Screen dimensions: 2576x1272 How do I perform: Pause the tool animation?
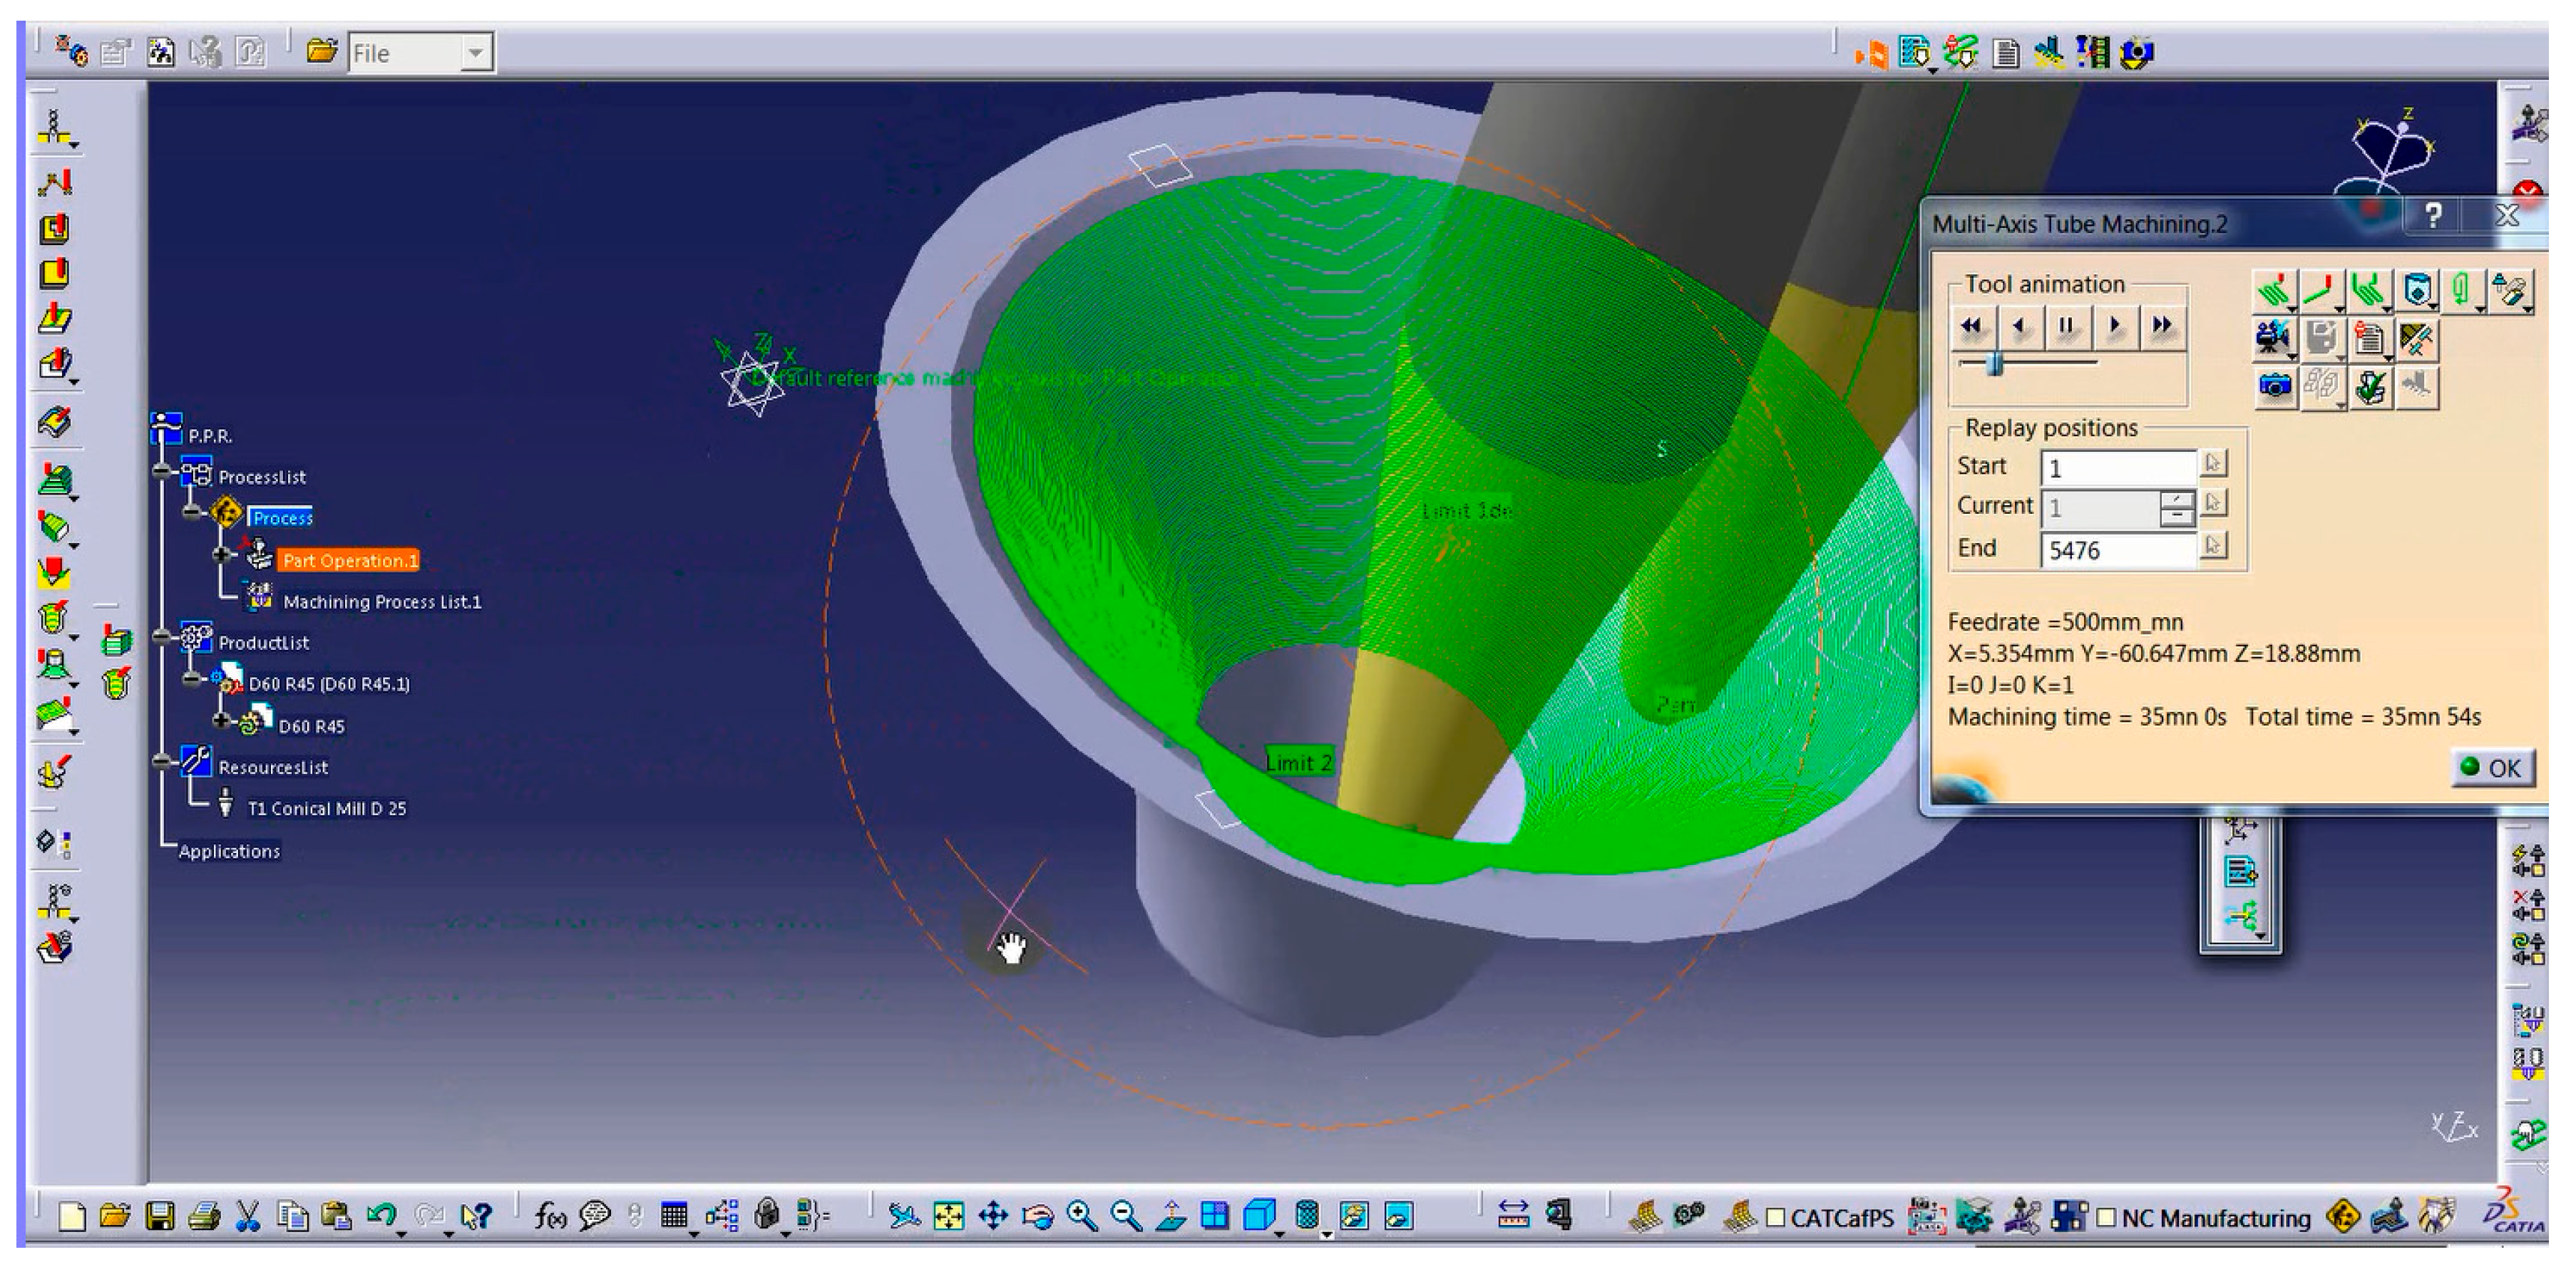[x=2066, y=326]
